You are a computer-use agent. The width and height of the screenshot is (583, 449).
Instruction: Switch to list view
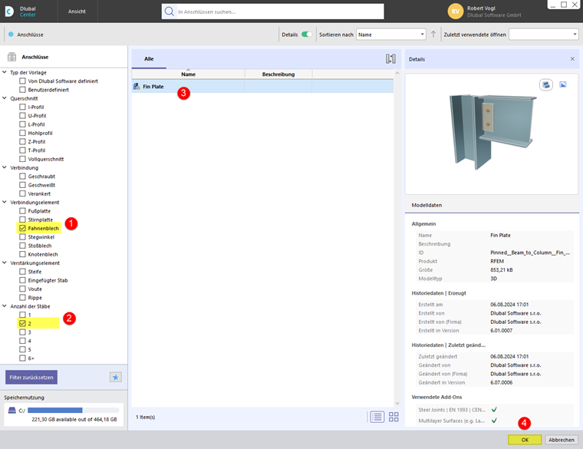(x=377, y=417)
